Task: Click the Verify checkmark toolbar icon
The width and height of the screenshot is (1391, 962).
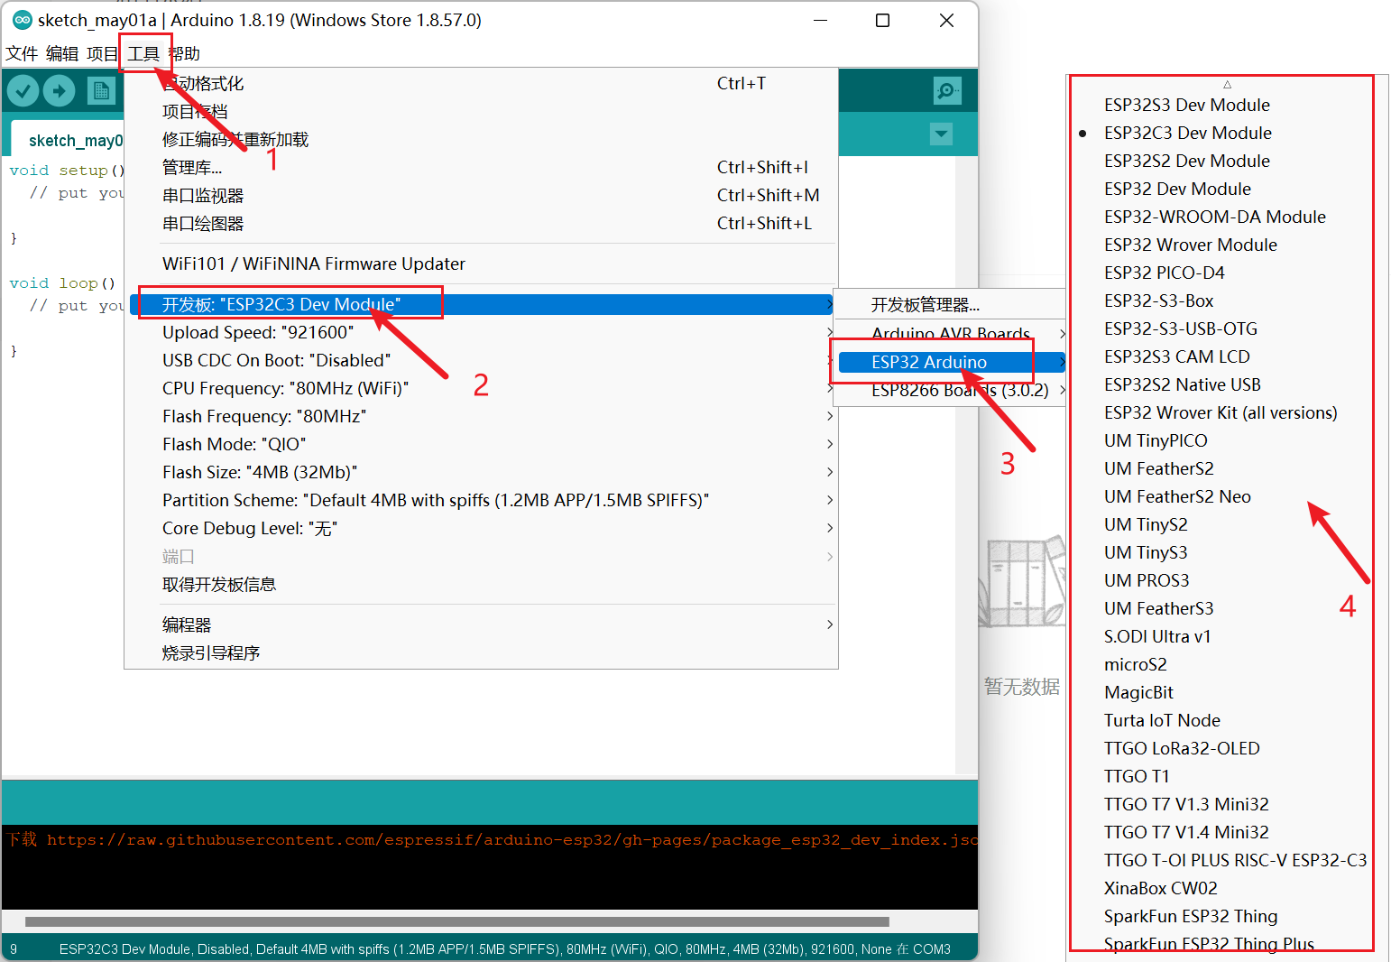Action: pos(23,90)
